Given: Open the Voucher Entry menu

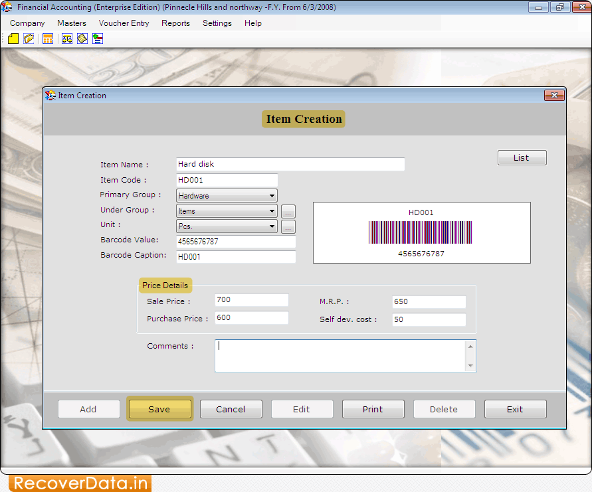Looking at the screenshot, I should click(124, 23).
